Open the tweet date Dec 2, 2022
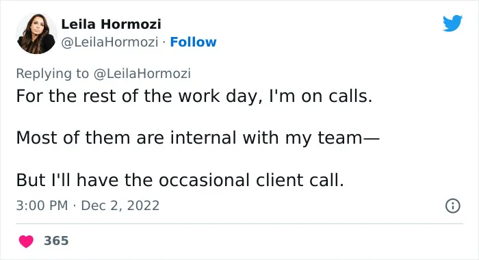479x260 pixels. click(120, 206)
